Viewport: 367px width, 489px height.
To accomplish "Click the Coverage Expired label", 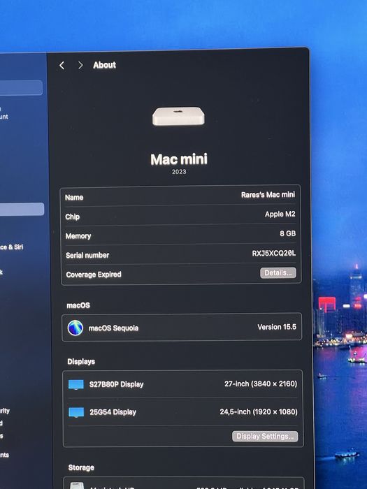I will [x=94, y=275].
